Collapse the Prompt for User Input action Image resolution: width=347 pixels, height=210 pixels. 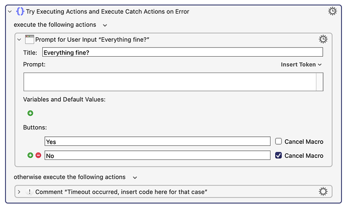pos(19,40)
